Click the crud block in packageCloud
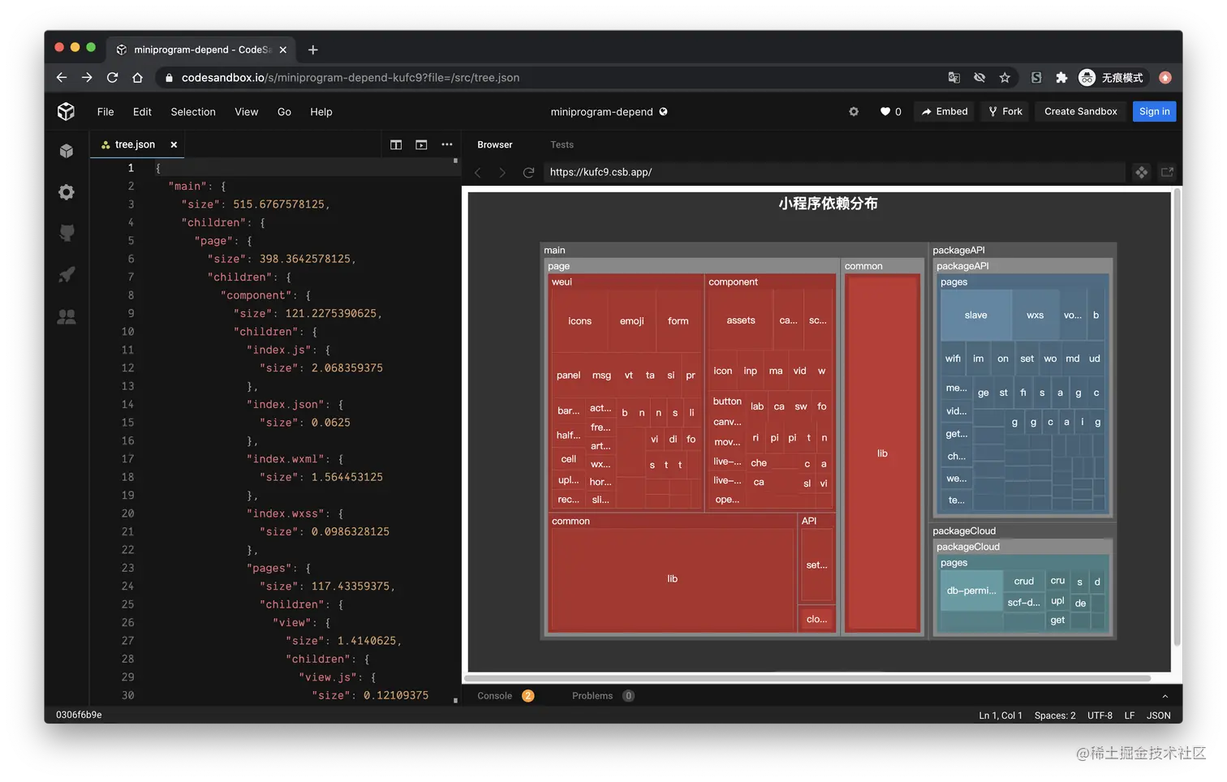 click(1024, 581)
